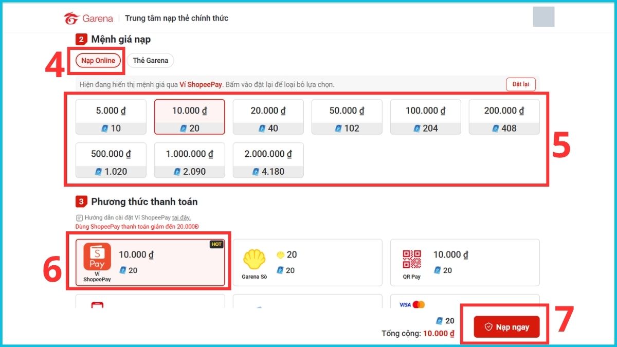Choose the 500.000 đ denomination

(111, 160)
